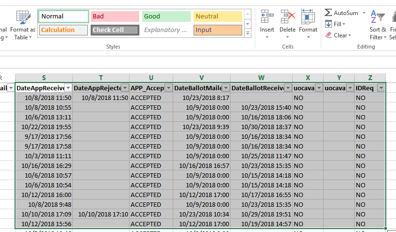
Task: Apply the Check Cell style
Action: 115,30
